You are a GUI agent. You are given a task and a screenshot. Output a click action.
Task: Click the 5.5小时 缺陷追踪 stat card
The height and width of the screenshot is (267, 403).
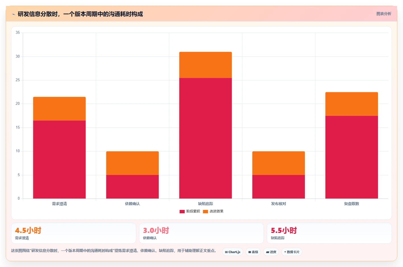pos(329,233)
